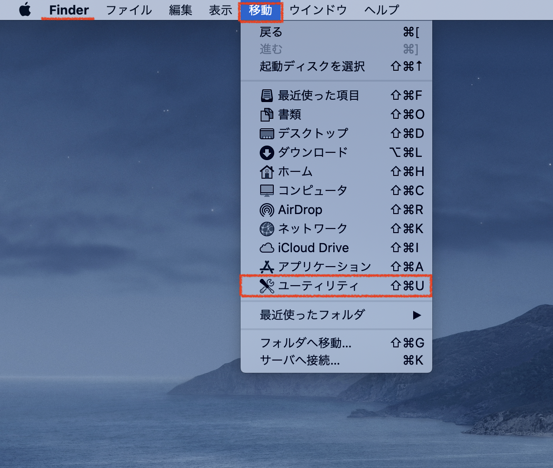Open the ファイル menu
Image resolution: width=553 pixels, height=468 pixels.
point(129,10)
